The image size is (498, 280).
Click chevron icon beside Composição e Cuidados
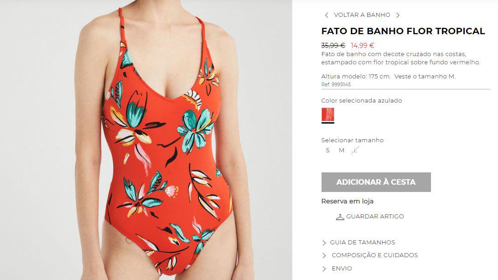coord(324,255)
